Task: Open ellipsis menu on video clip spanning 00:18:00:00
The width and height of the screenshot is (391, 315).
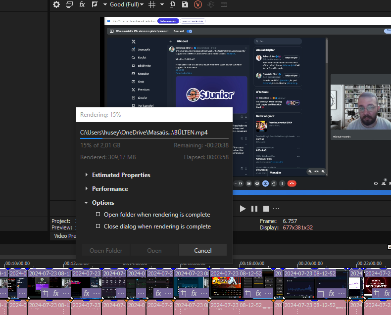Action: tap(268, 293)
